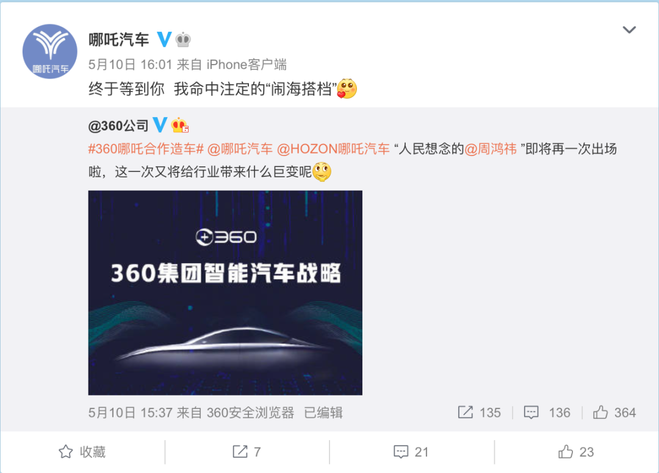Open the 360安全浏览器 source link

point(250,413)
